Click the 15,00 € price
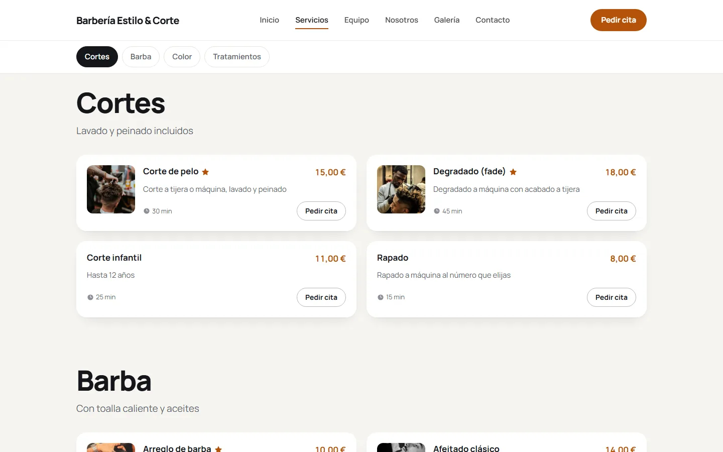This screenshot has height=452, width=723. point(330,172)
